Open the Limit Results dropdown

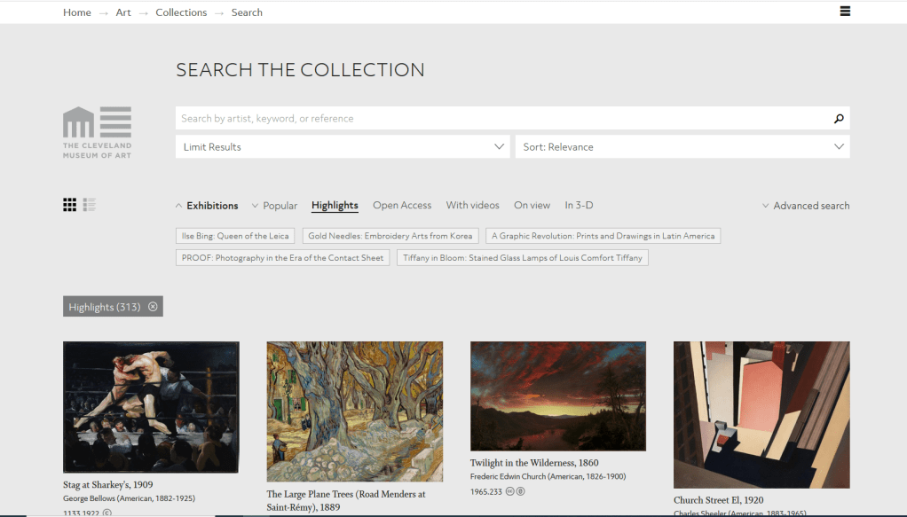click(343, 147)
